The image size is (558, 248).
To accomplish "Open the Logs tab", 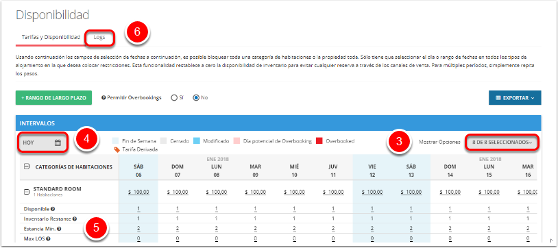I will click(x=99, y=37).
